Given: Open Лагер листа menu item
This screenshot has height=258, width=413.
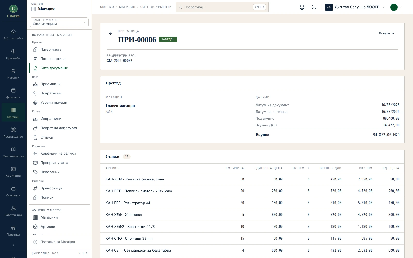Looking at the screenshot, I should tap(59, 50).
